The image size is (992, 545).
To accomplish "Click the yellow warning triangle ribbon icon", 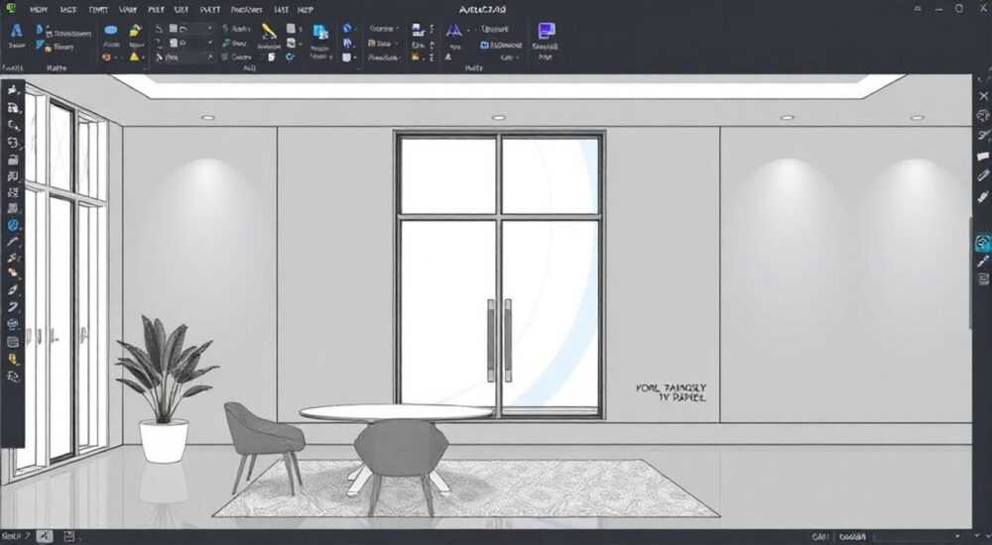I will point(134,56).
